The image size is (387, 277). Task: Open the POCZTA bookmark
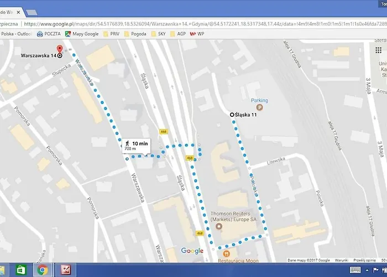[49, 34]
